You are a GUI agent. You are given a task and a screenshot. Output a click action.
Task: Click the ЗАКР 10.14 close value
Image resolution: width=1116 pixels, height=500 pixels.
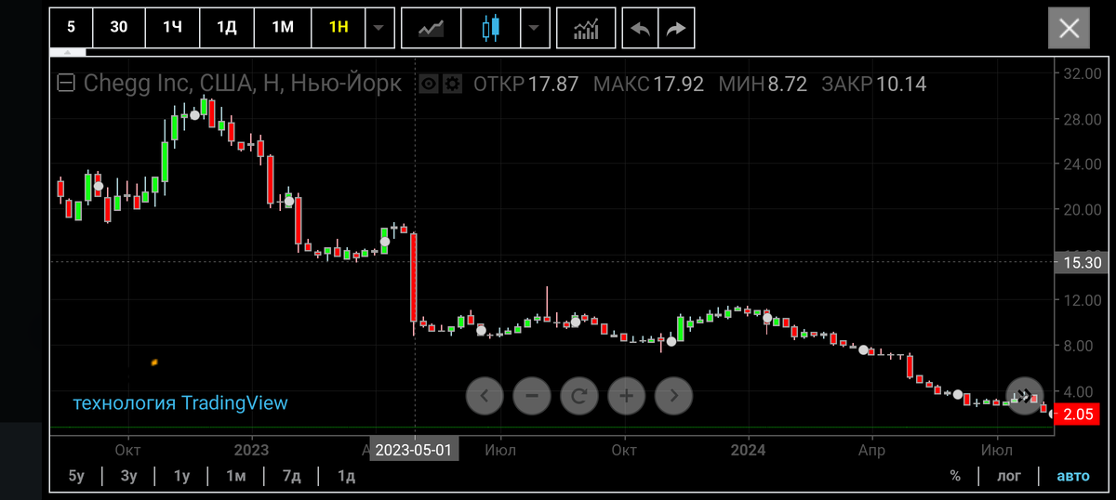874,84
